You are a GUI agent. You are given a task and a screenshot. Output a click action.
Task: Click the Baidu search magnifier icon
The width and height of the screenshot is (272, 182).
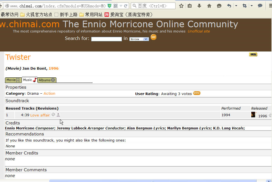(x=134, y=6)
